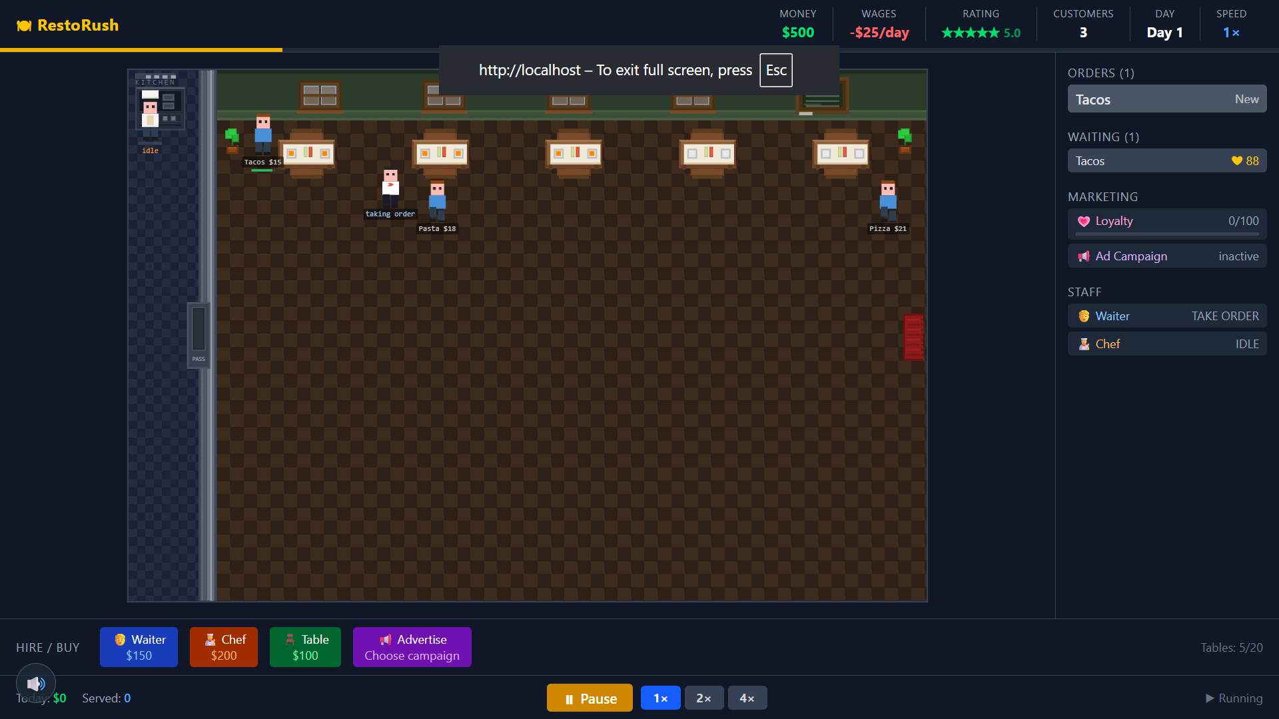This screenshot has width=1279, height=719.
Task: Open the Ad Campaign row
Action: 1167,256
